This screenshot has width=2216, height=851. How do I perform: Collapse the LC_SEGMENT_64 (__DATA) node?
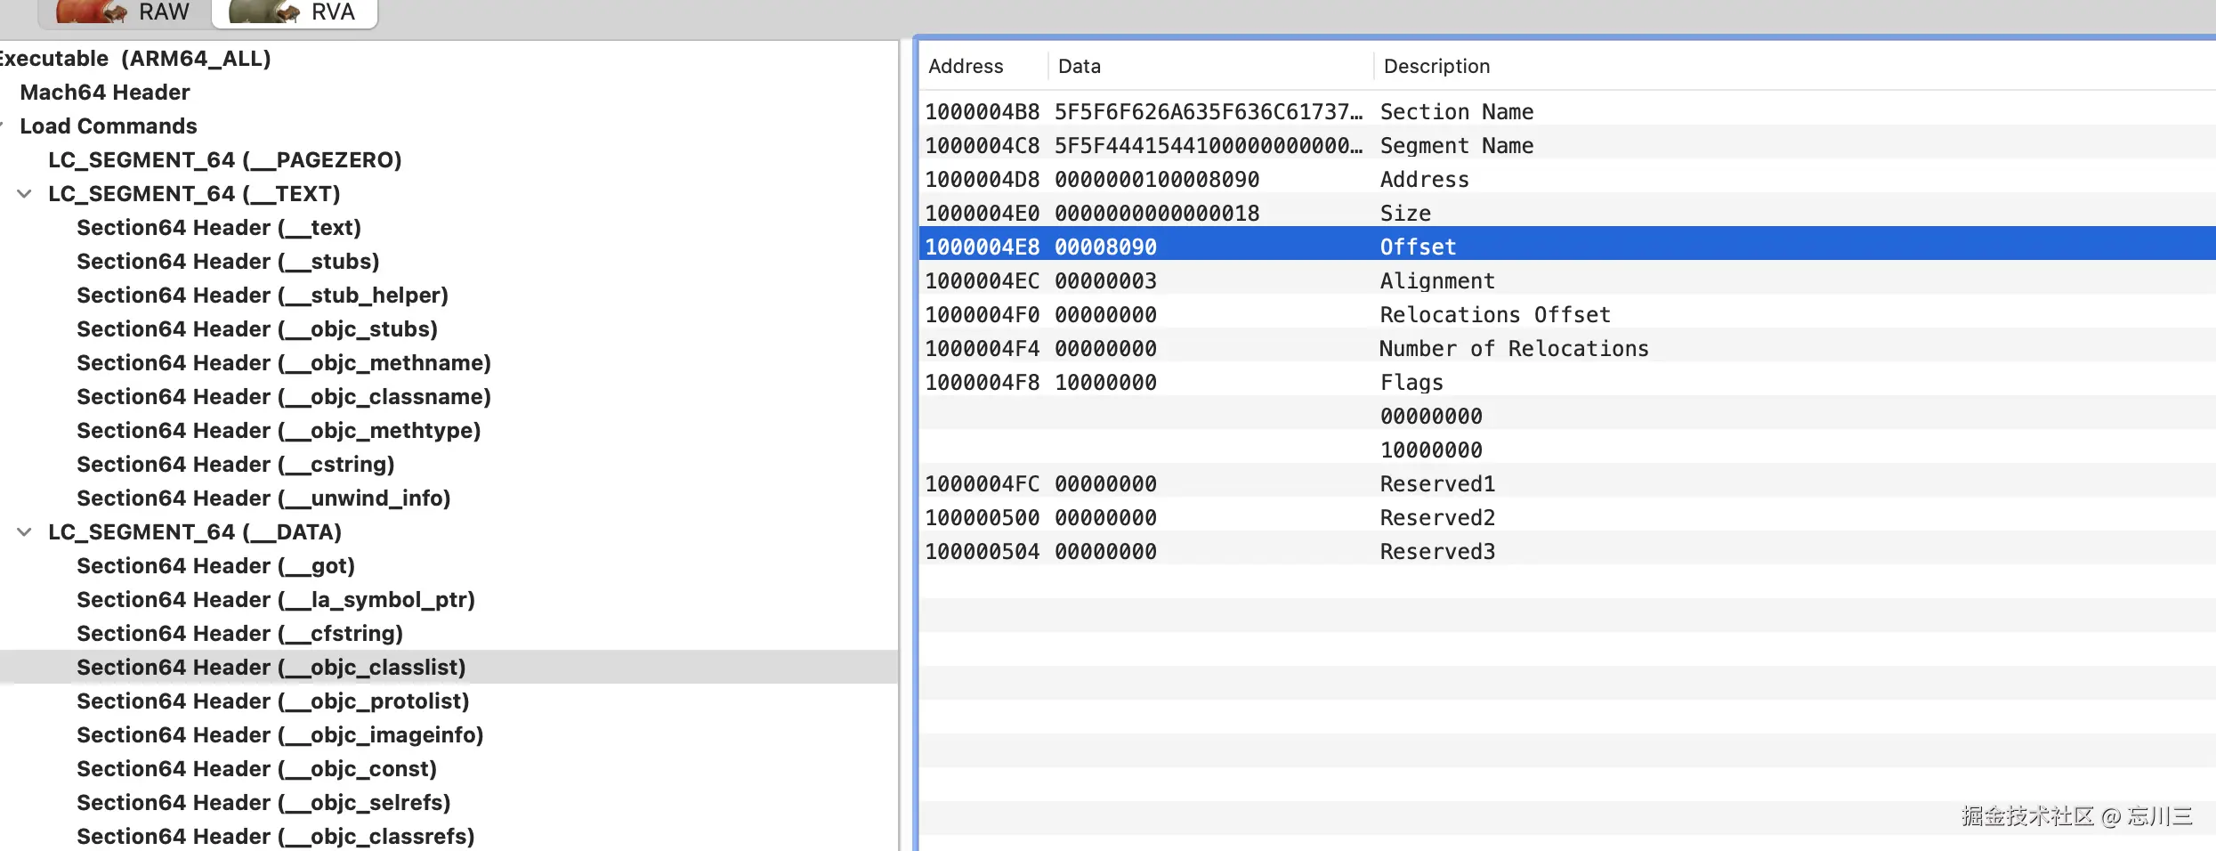pos(24,531)
